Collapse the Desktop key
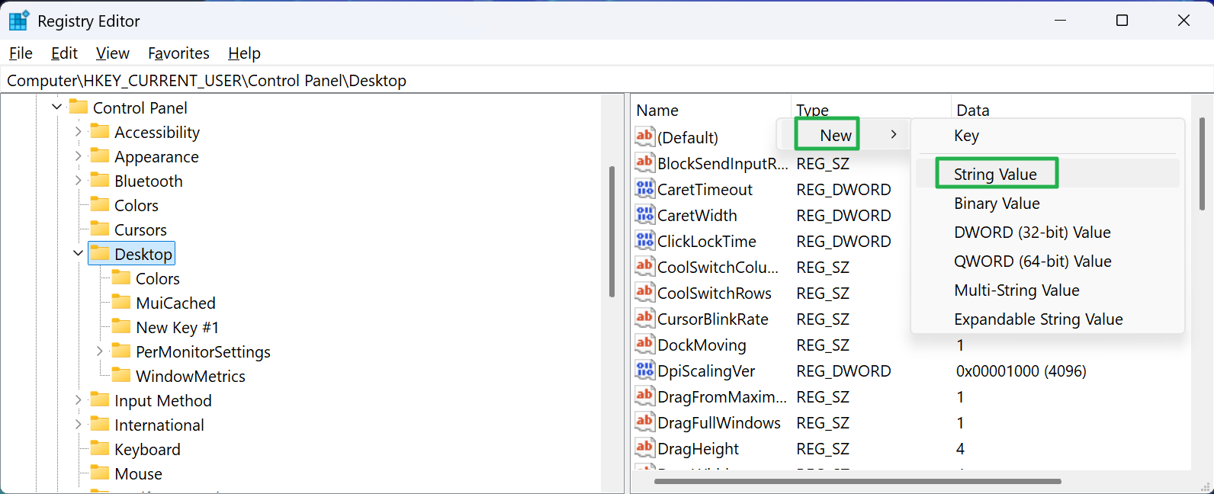 coord(78,254)
